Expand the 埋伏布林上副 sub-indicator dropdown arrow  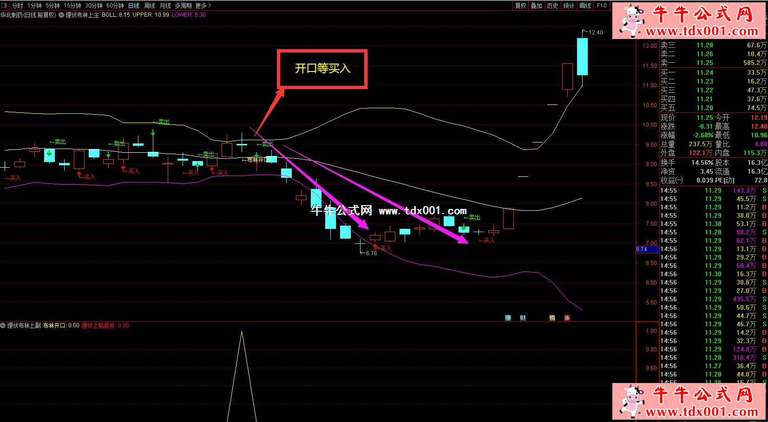click(x=3, y=325)
